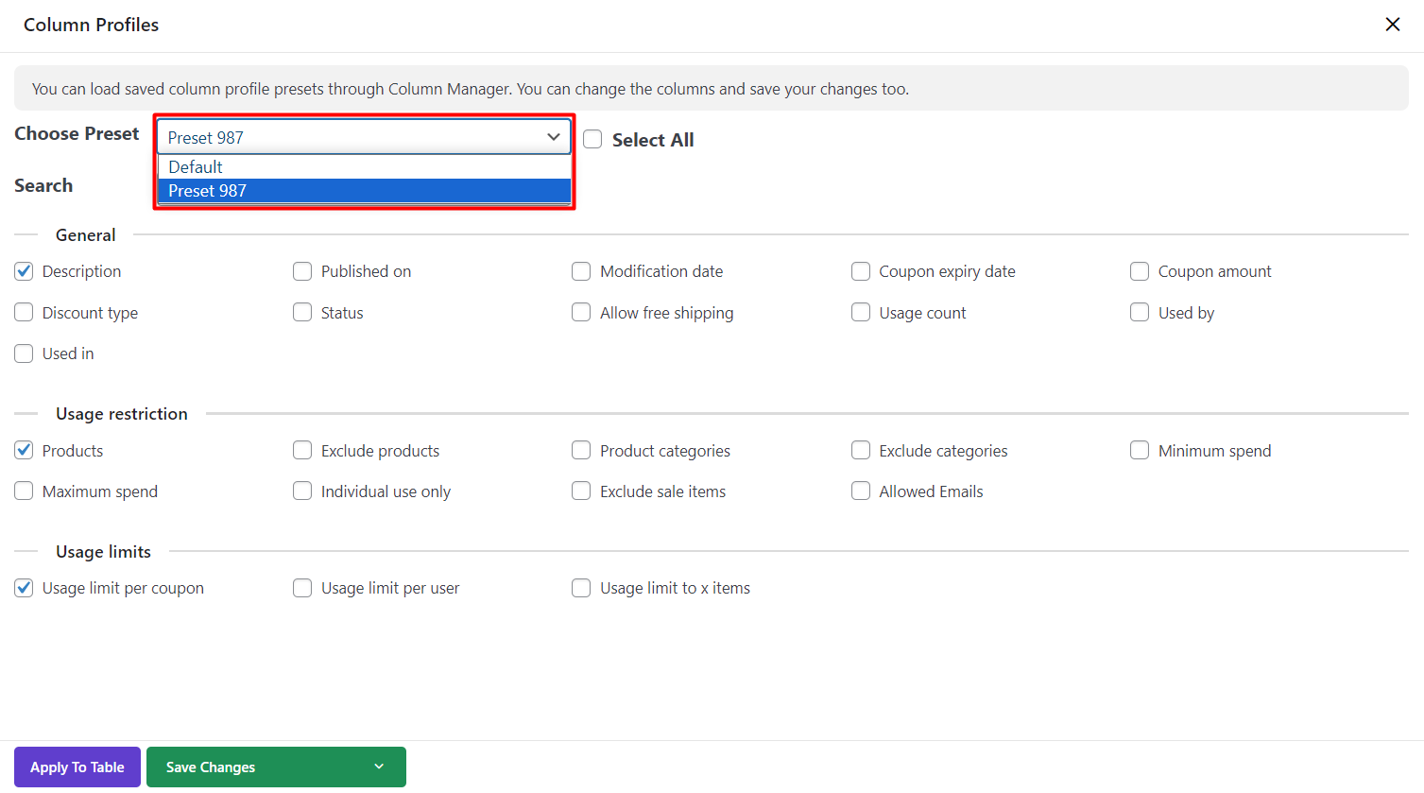Disable Usage limit per coupon
The width and height of the screenshot is (1424, 793).
25,588
